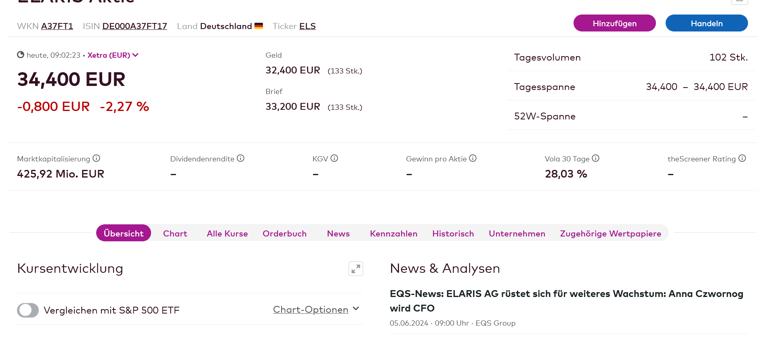Open the KGV info tooltip icon
The width and height of the screenshot is (765, 343).
(x=334, y=158)
